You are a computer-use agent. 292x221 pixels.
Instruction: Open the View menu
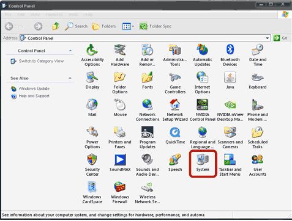click(x=35, y=15)
